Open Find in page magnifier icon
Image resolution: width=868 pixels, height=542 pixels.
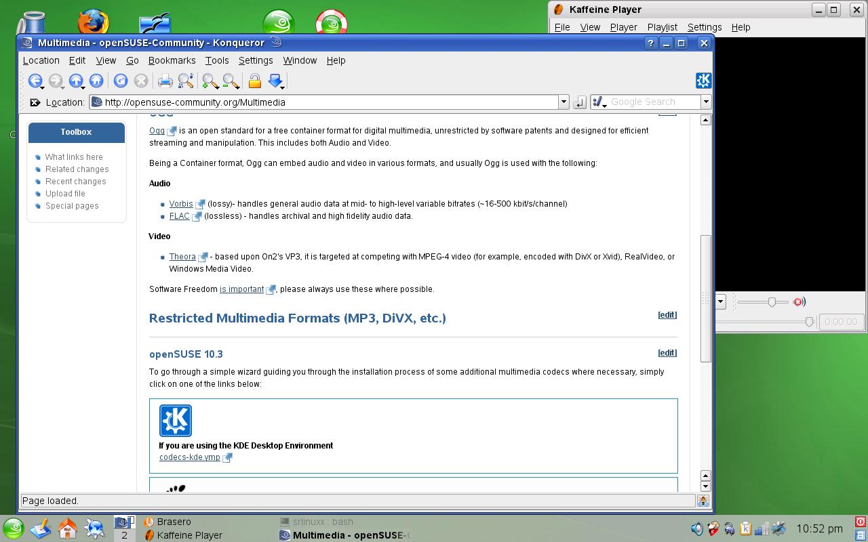(x=186, y=81)
